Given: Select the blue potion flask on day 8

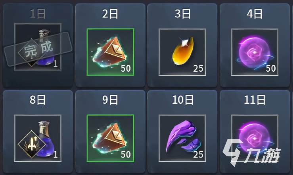Looking at the screenshot, I should tap(38, 138).
